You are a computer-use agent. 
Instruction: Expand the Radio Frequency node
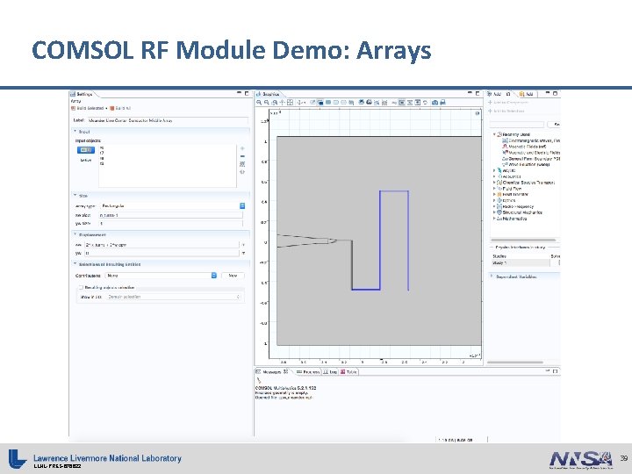494,206
